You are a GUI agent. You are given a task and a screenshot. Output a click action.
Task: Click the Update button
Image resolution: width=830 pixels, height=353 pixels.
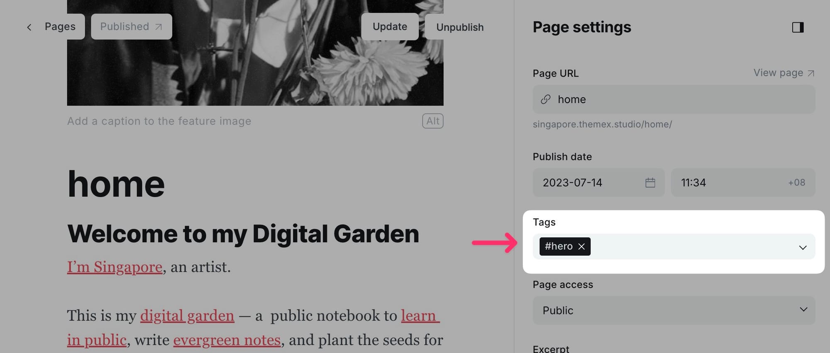[x=390, y=27]
